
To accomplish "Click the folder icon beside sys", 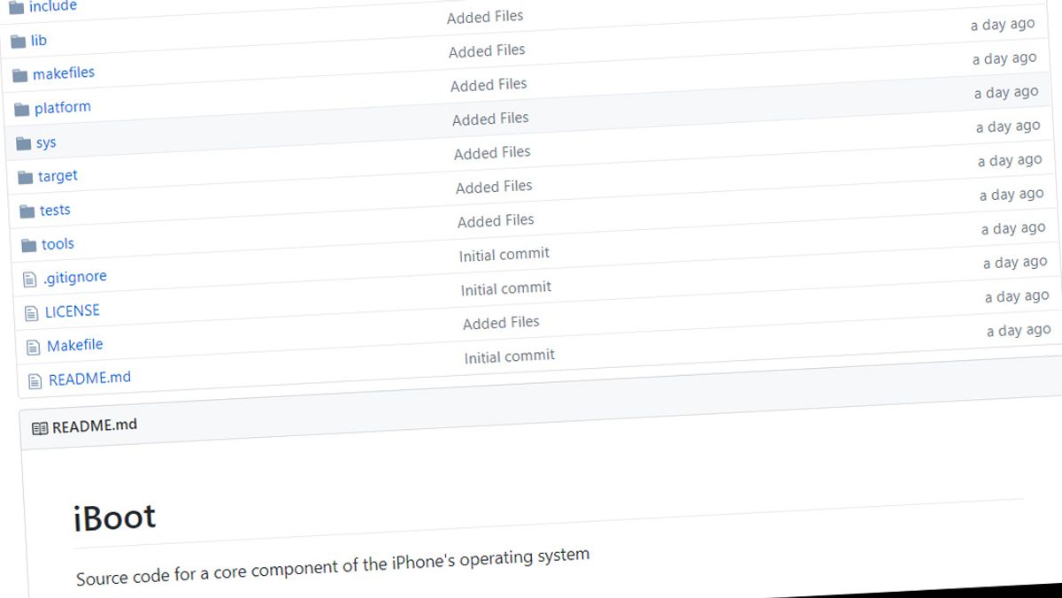I will click(24, 141).
